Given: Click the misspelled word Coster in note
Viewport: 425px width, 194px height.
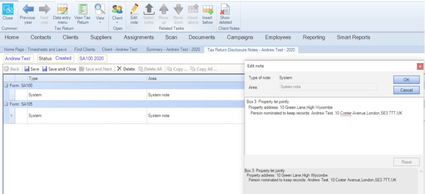Looking at the screenshot, I should [346, 113].
